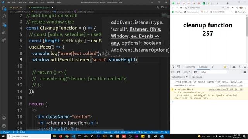The image size is (248, 139).
Task: Click the DevTools inspect element icon
Action: click(x=173, y=67)
